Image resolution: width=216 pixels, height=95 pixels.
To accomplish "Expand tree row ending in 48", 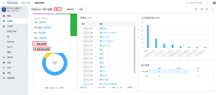I will pyautogui.click(x=82, y=33).
